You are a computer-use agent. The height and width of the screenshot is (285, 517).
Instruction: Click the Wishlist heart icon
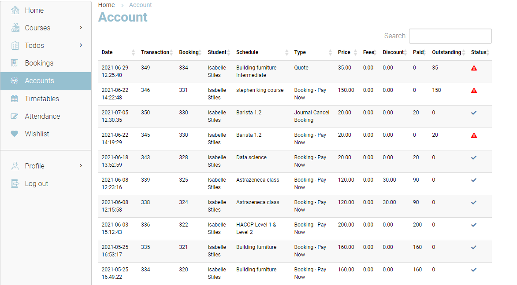click(x=15, y=134)
